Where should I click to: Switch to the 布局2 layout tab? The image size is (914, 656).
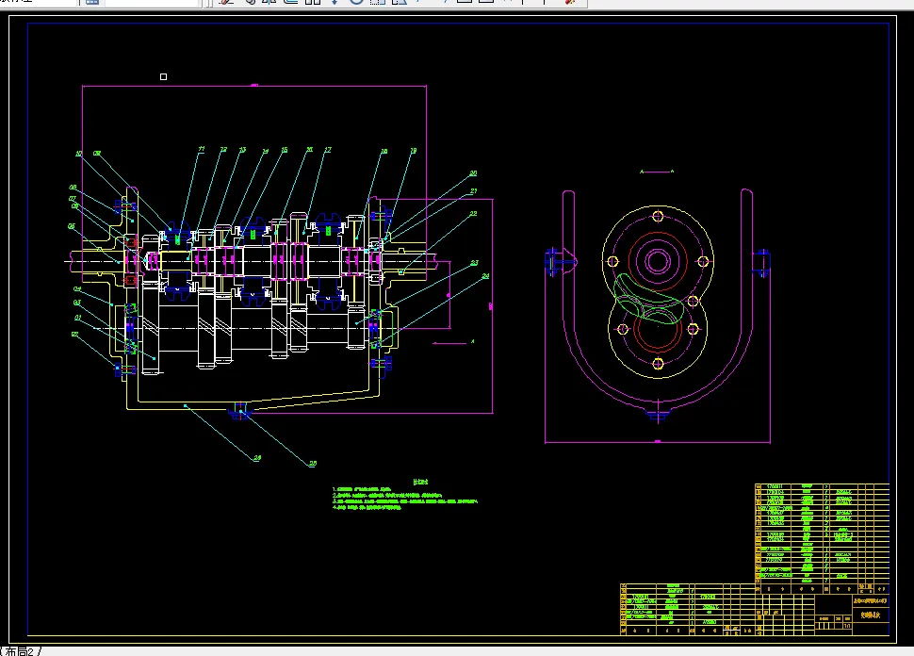pos(19,650)
